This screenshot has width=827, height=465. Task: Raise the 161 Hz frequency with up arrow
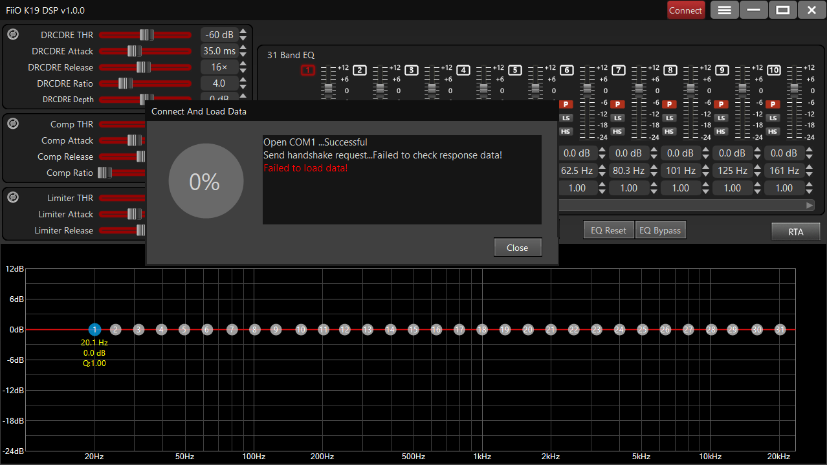point(810,168)
